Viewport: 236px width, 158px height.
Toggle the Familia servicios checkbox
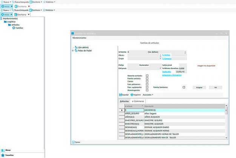(147, 78)
